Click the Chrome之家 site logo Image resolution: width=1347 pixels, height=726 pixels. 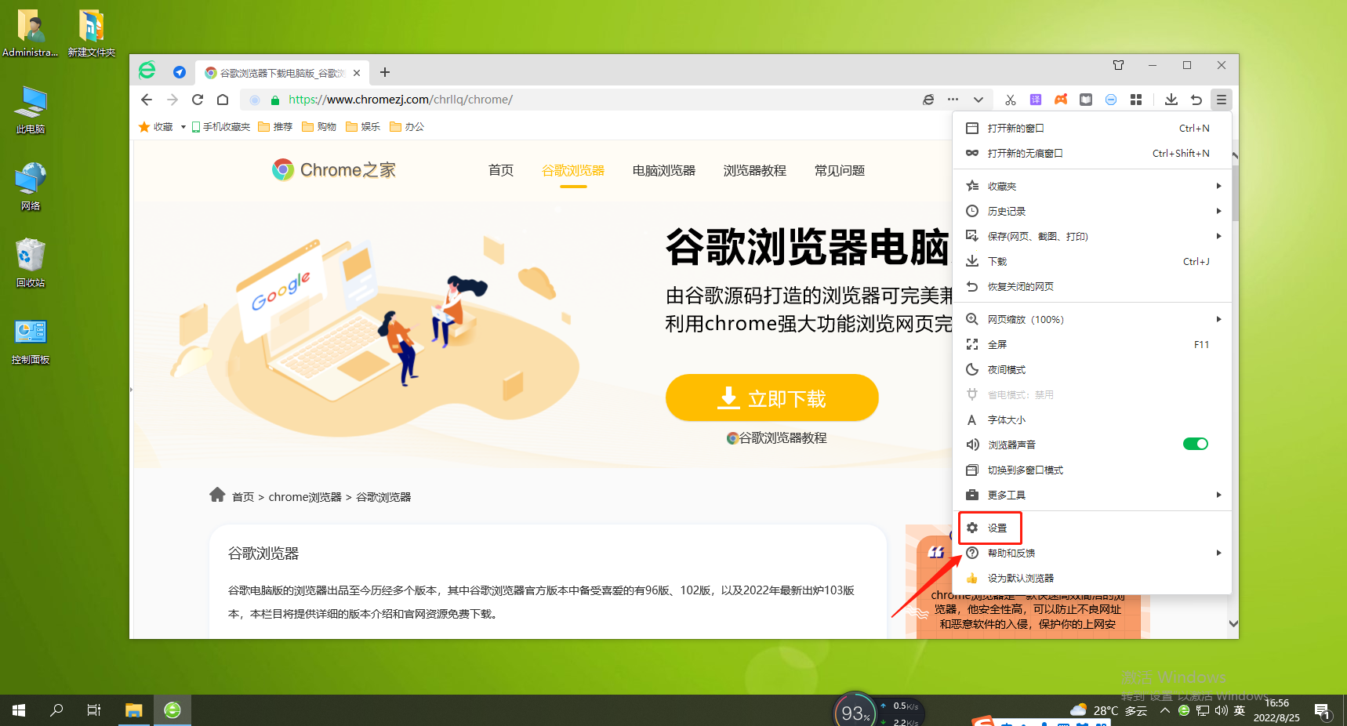(x=334, y=170)
